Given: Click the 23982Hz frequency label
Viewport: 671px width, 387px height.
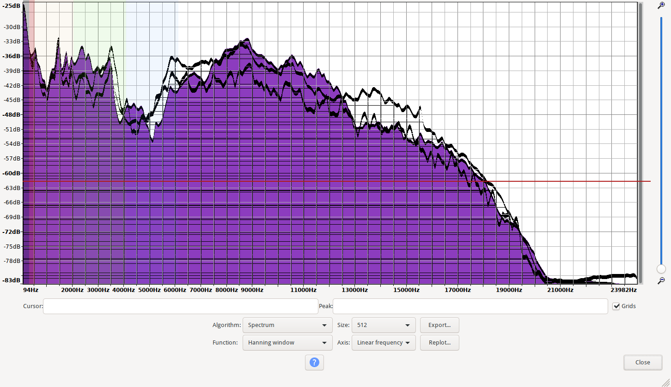Looking at the screenshot, I should [x=623, y=290].
